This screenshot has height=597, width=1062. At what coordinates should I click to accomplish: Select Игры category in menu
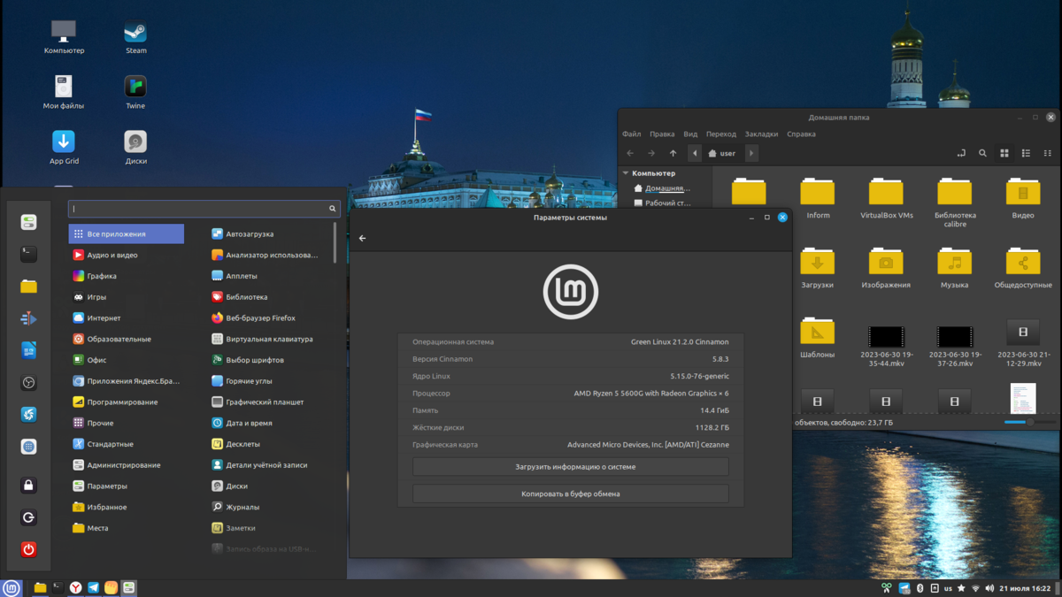pyautogui.click(x=127, y=297)
